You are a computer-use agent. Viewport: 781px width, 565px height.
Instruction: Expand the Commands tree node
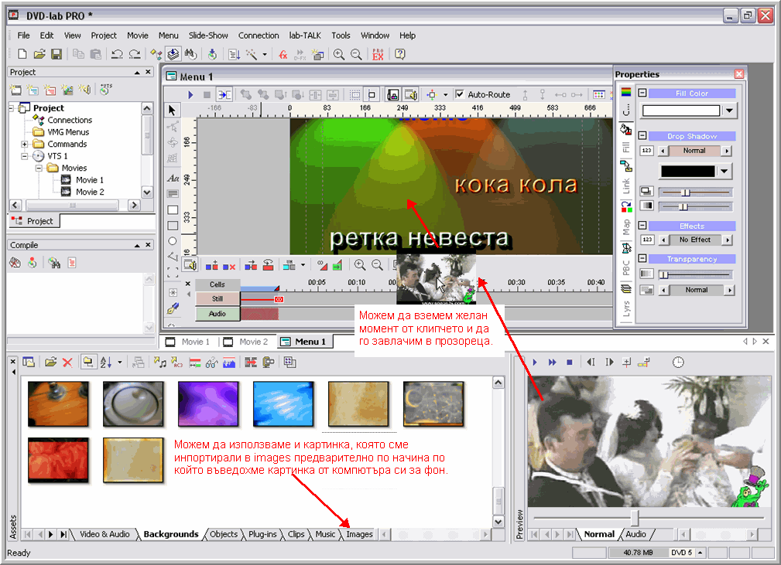(24, 145)
